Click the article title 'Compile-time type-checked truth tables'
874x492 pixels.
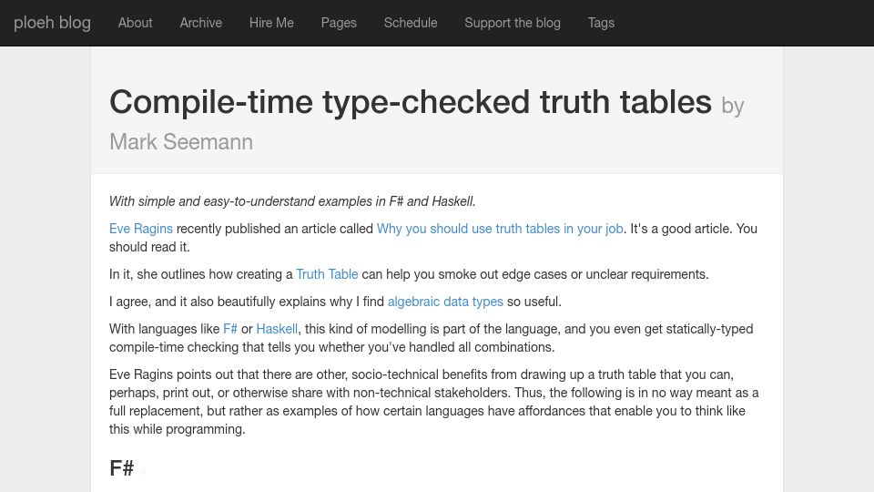point(411,102)
